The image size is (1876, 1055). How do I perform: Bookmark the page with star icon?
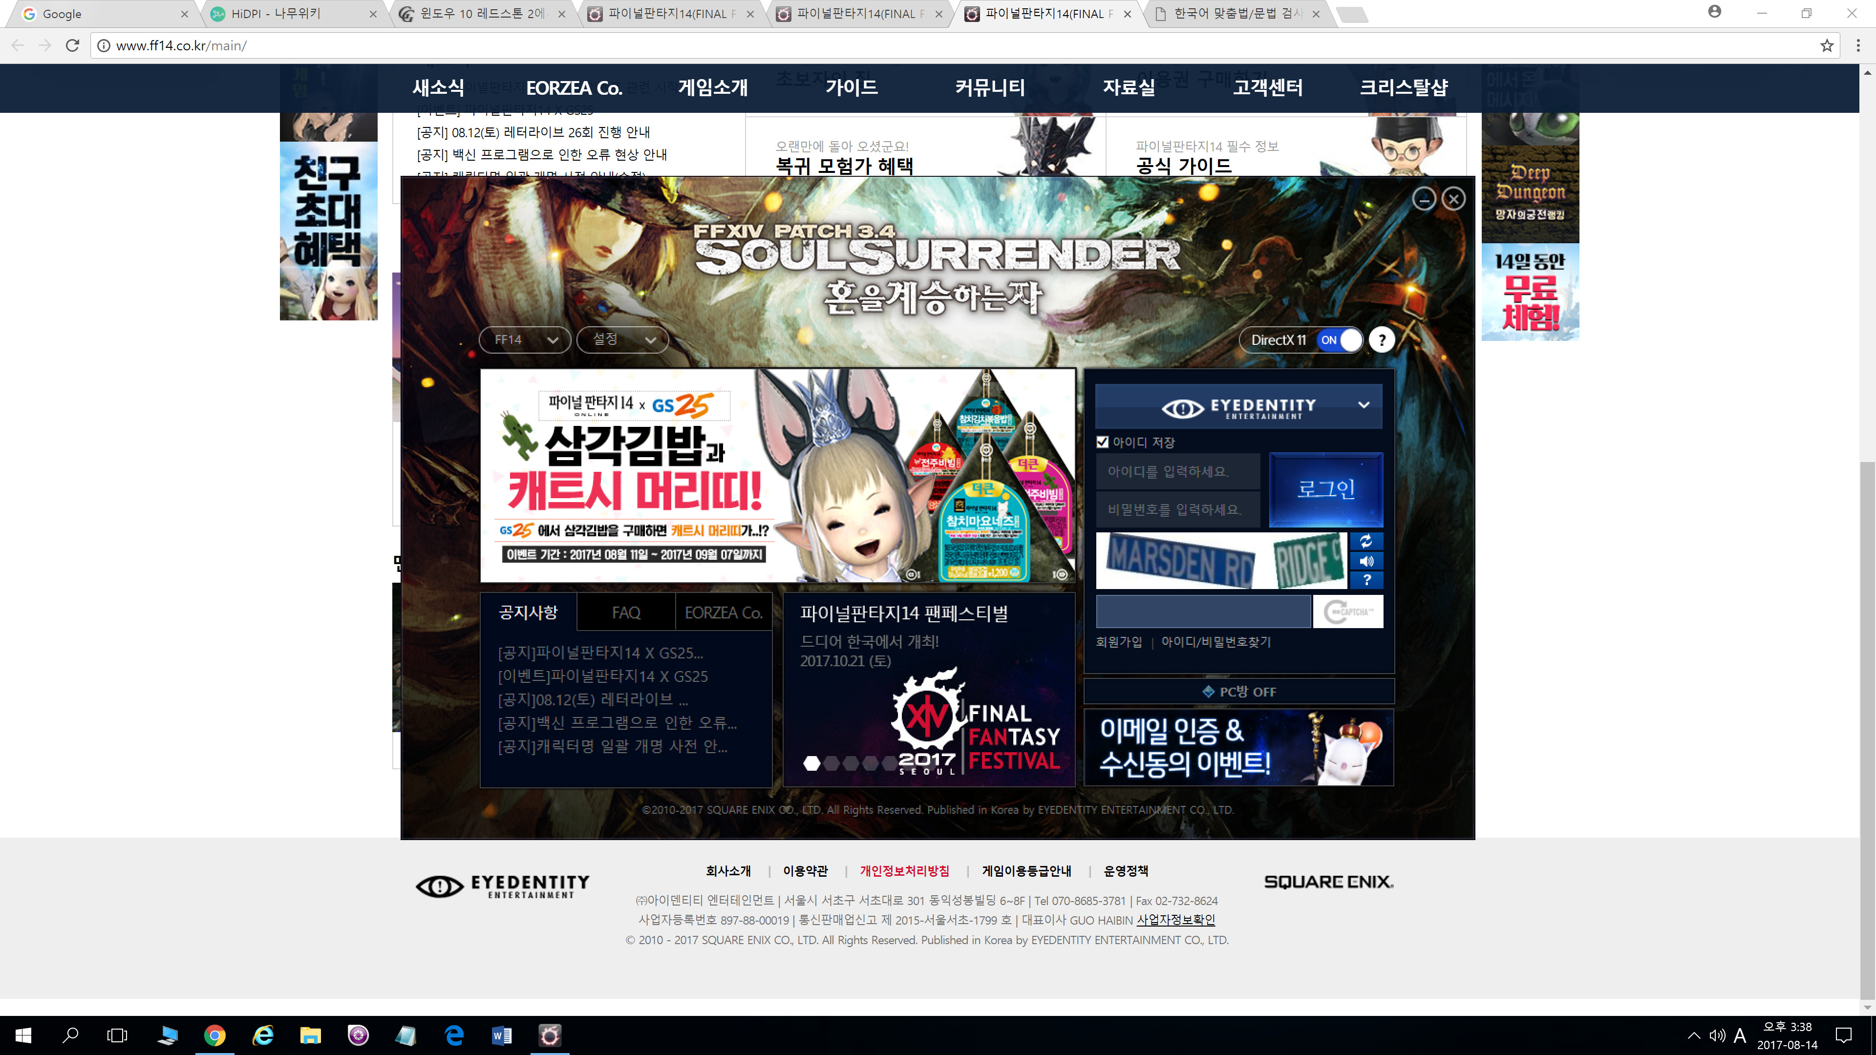tap(1827, 45)
